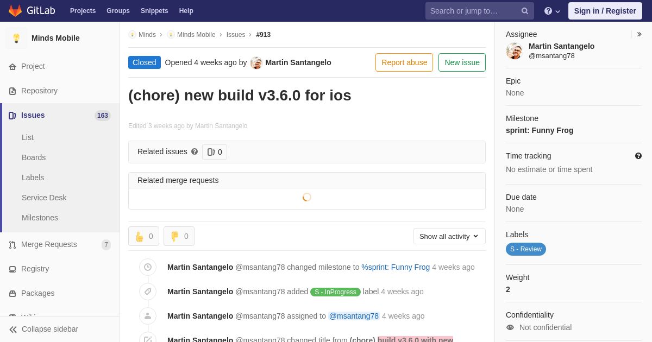This screenshot has width=652, height=342.
Task: Click assignee avatar in right sidebar
Action: click(514, 51)
